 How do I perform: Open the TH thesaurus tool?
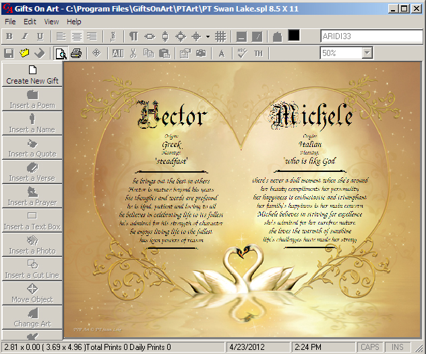(258, 53)
